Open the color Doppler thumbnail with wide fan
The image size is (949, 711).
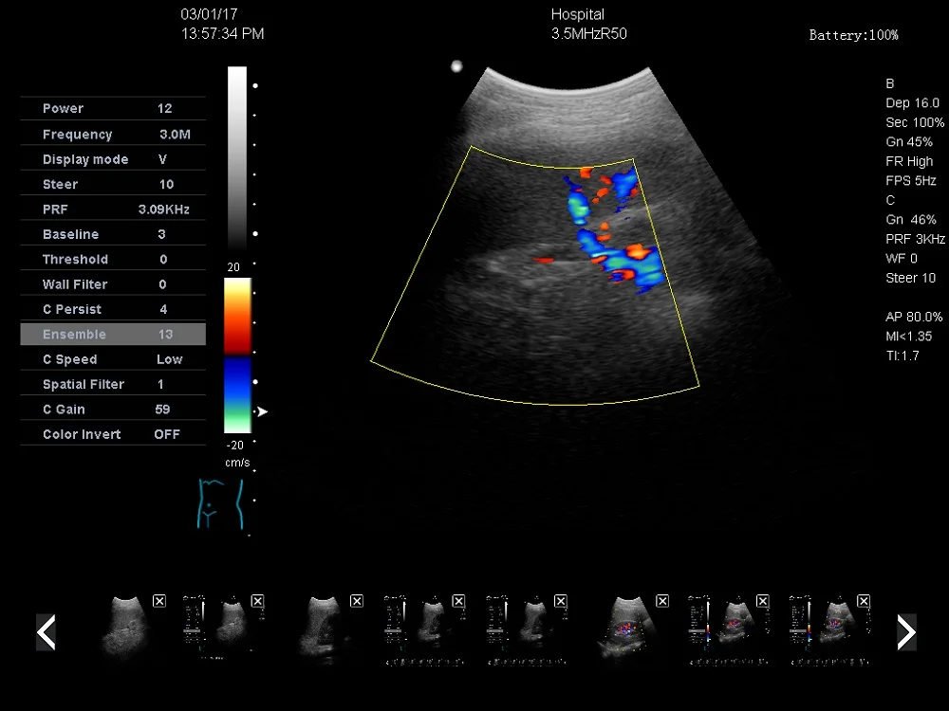(627, 628)
